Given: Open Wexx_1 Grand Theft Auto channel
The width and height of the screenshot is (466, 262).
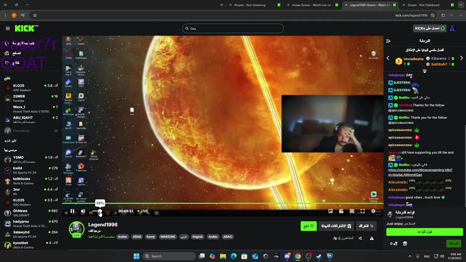Looking at the screenshot, I should [x=31, y=109].
